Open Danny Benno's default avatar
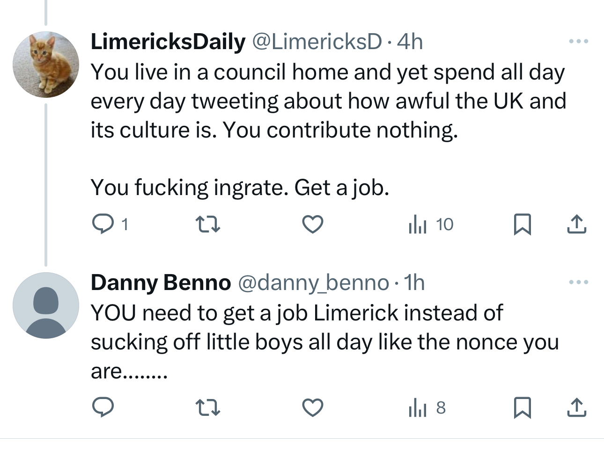Viewport: 604px width, 450px height. 46,305
